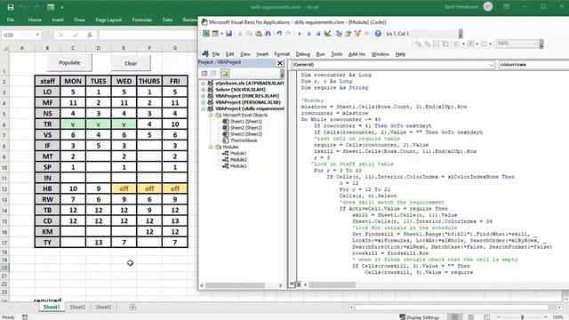Open the VBA Add-Ins menu

point(357,54)
